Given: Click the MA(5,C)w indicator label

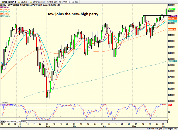Looking at the screenshot, I should click(x=5, y=7).
